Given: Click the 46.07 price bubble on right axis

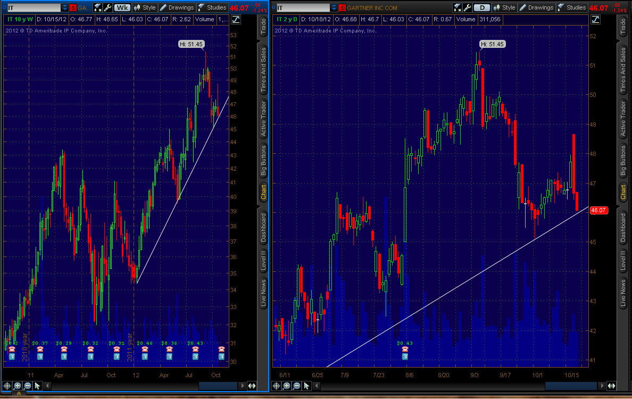Looking at the screenshot, I should pos(598,210).
